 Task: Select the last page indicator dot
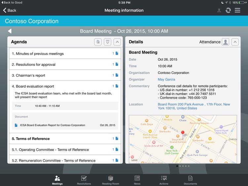pos(189,166)
